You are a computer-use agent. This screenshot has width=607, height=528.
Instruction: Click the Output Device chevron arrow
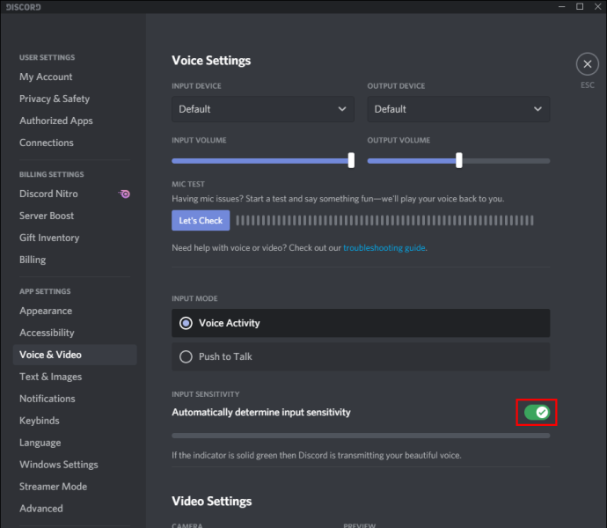pos(538,109)
